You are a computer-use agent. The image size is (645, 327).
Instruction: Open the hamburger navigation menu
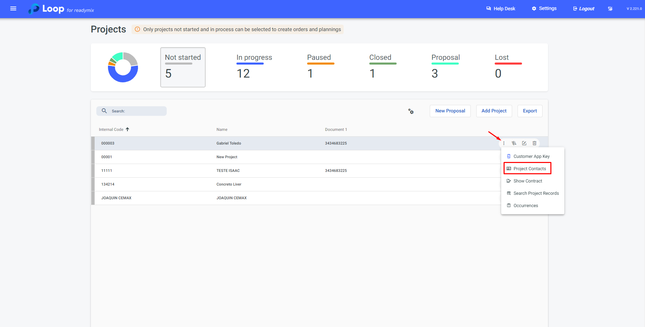tap(13, 9)
